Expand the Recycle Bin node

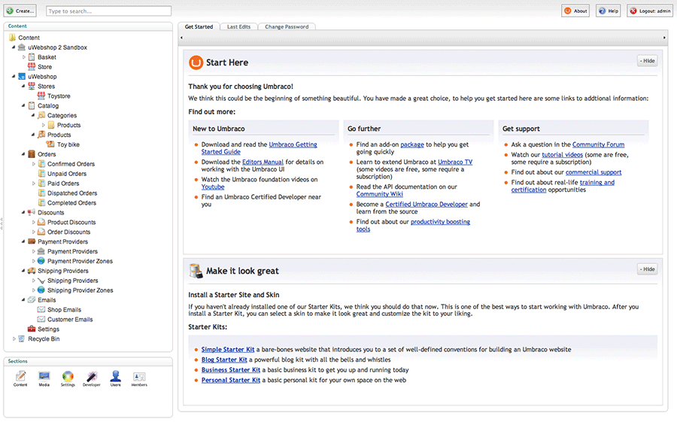coord(14,338)
